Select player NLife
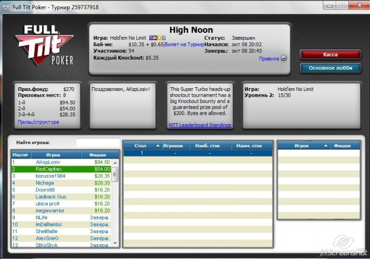The width and height of the screenshot is (370, 259). 61,217
